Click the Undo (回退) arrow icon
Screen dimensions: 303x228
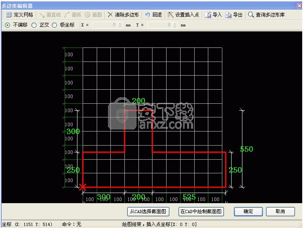tap(147, 15)
